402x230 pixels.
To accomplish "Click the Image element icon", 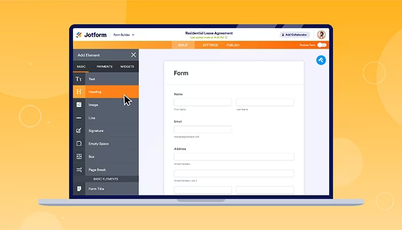I will point(79,105).
